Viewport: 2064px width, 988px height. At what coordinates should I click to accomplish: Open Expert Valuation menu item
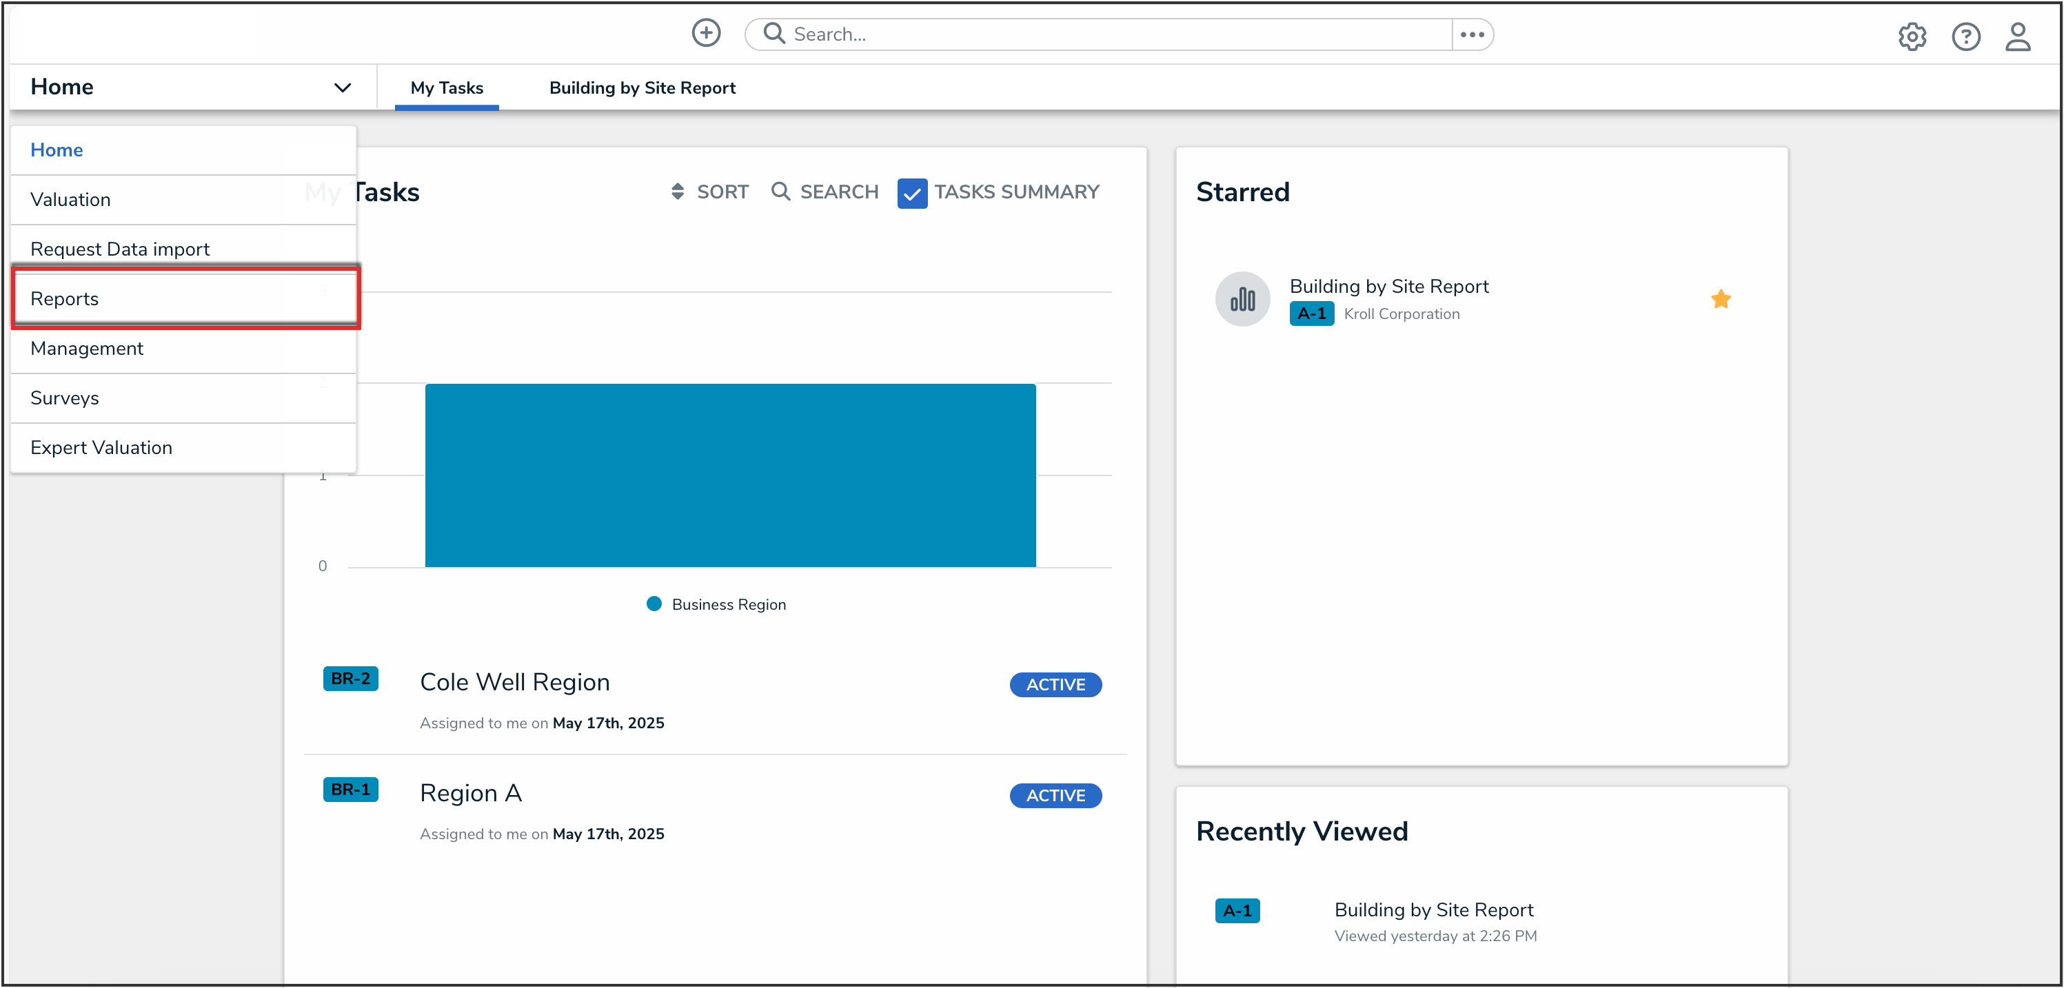(101, 448)
